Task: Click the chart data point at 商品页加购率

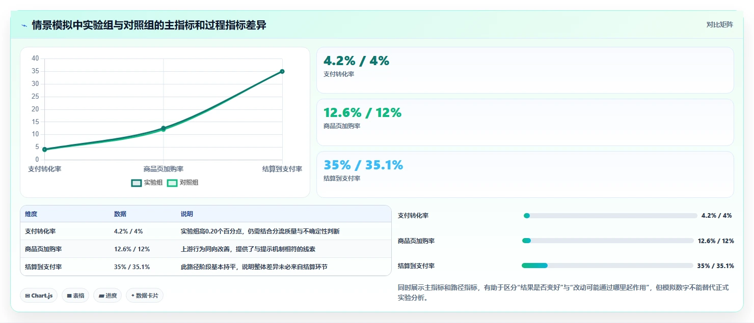Action: pyautogui.click(x=164, y=128)
